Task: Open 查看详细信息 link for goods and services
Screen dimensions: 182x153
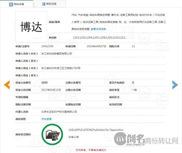Action: click(98, 29)
